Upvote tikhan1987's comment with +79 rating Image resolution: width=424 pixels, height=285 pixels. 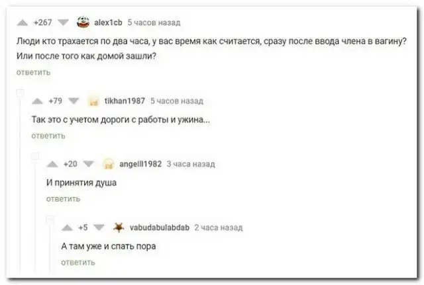click(x=37, y=101)
